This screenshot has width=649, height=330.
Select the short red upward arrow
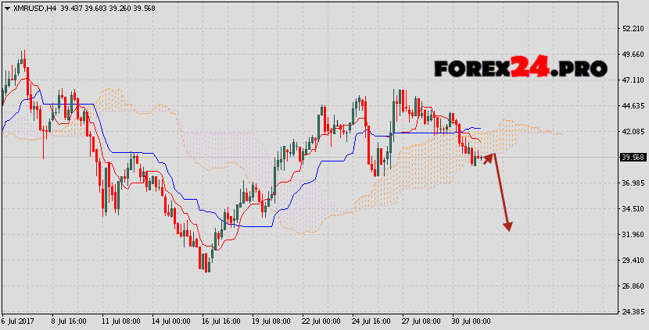coord(488,158)
